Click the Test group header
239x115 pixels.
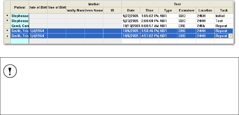click(x=177, y=4)
